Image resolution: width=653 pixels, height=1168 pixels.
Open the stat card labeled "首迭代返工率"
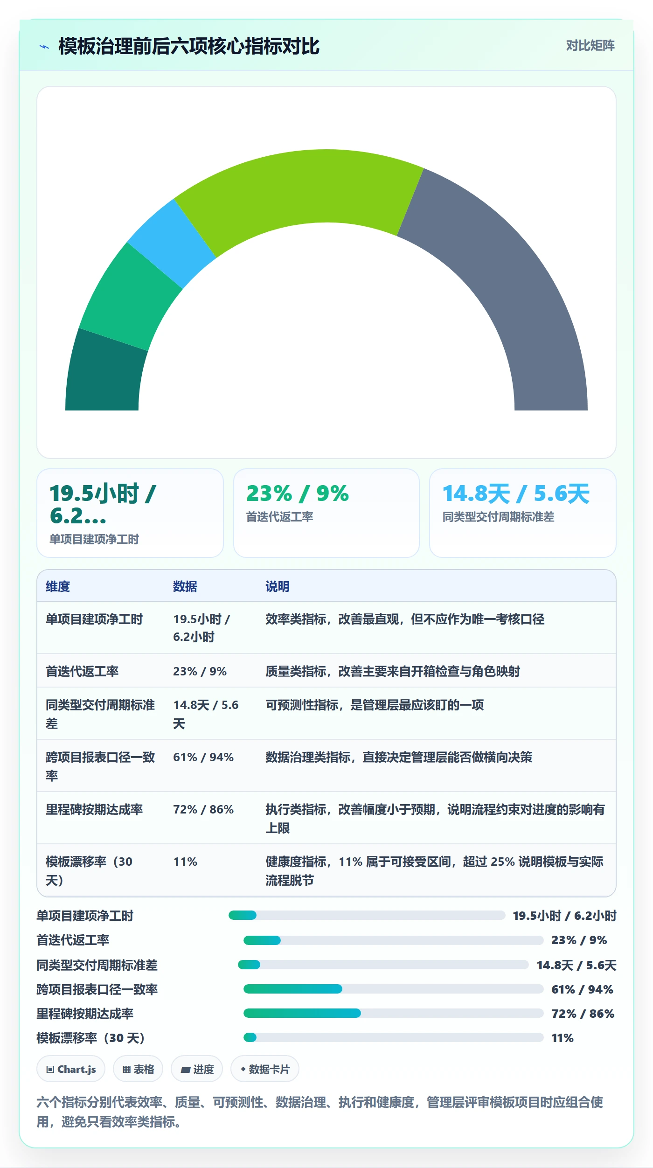[x=326, y=513]
